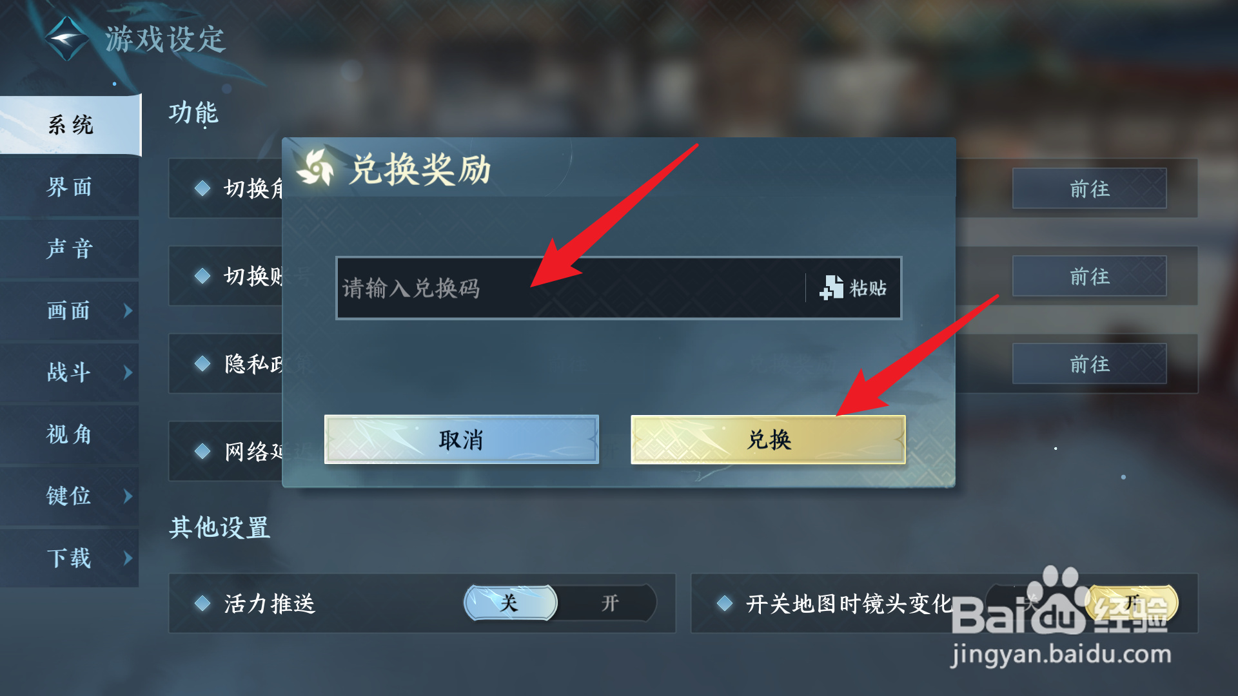This screenshot has height=696, width=1238.
Task: Click the 请输入兑换码 input field
Action: (x=571, y=288)
